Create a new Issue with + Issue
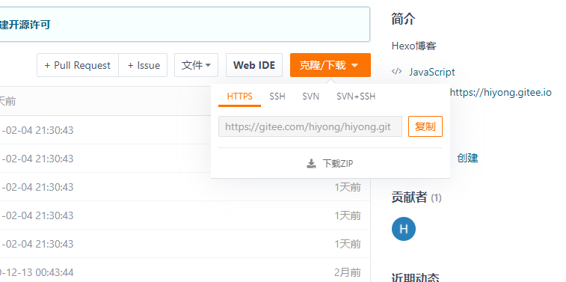Viewport: 566px width, 282px height. (143, 65)
